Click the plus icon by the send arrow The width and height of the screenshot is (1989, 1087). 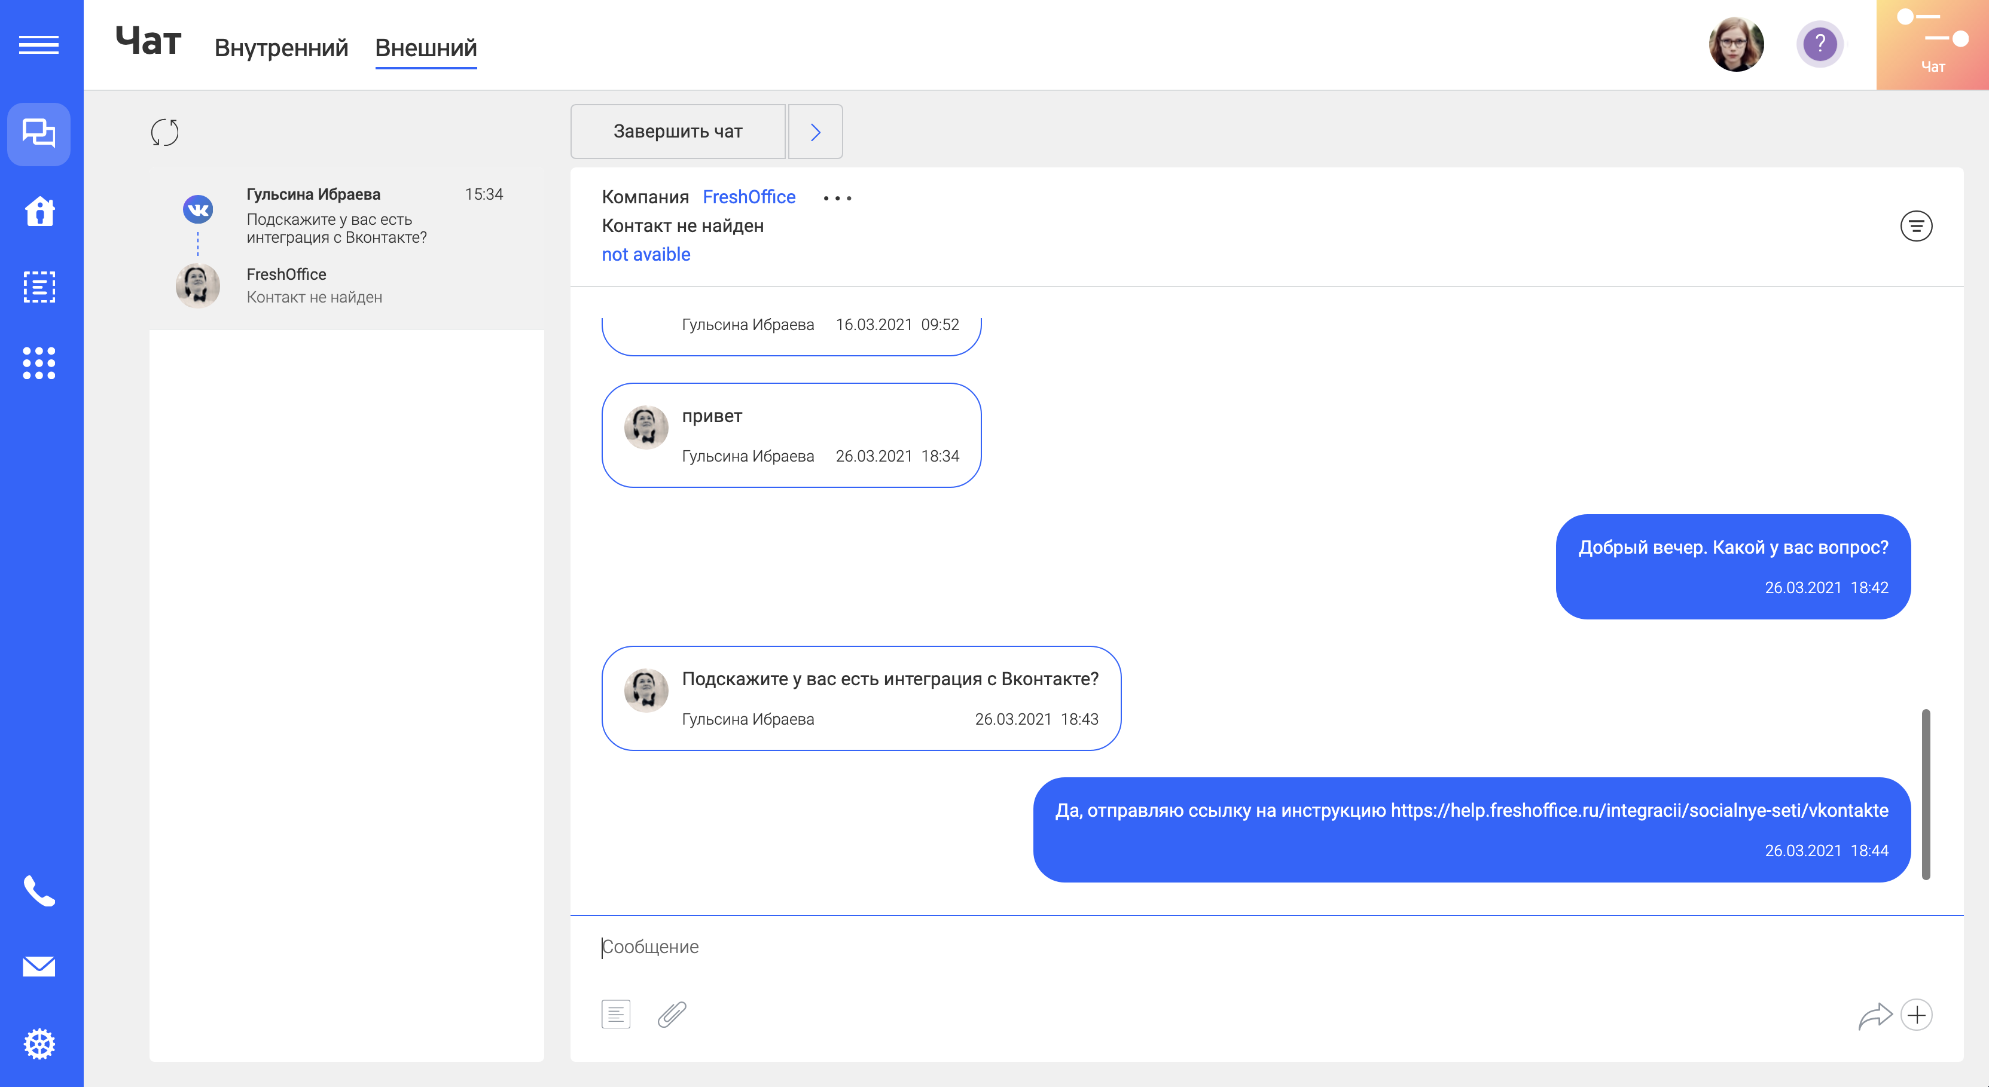(1917, 1015)
